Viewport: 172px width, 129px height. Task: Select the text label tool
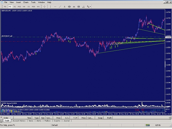point(64,7)
